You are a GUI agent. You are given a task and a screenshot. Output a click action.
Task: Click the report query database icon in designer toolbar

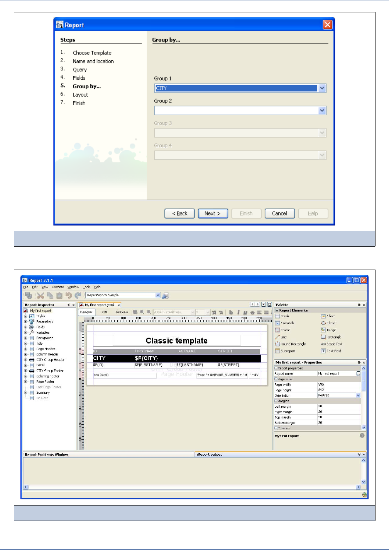click(135, 312)
